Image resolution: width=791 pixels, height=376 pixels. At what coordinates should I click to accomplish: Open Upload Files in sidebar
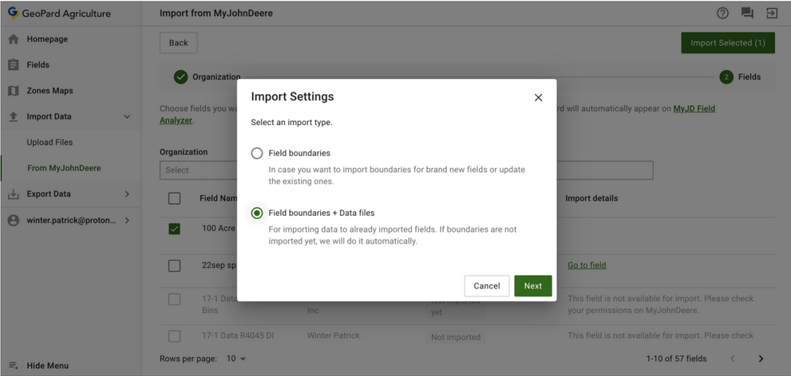[49, 143]
